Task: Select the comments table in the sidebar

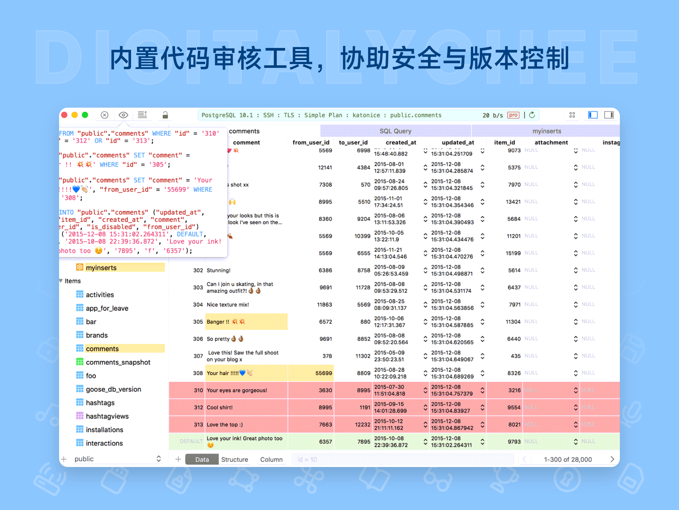Action: tap(103, 349)
